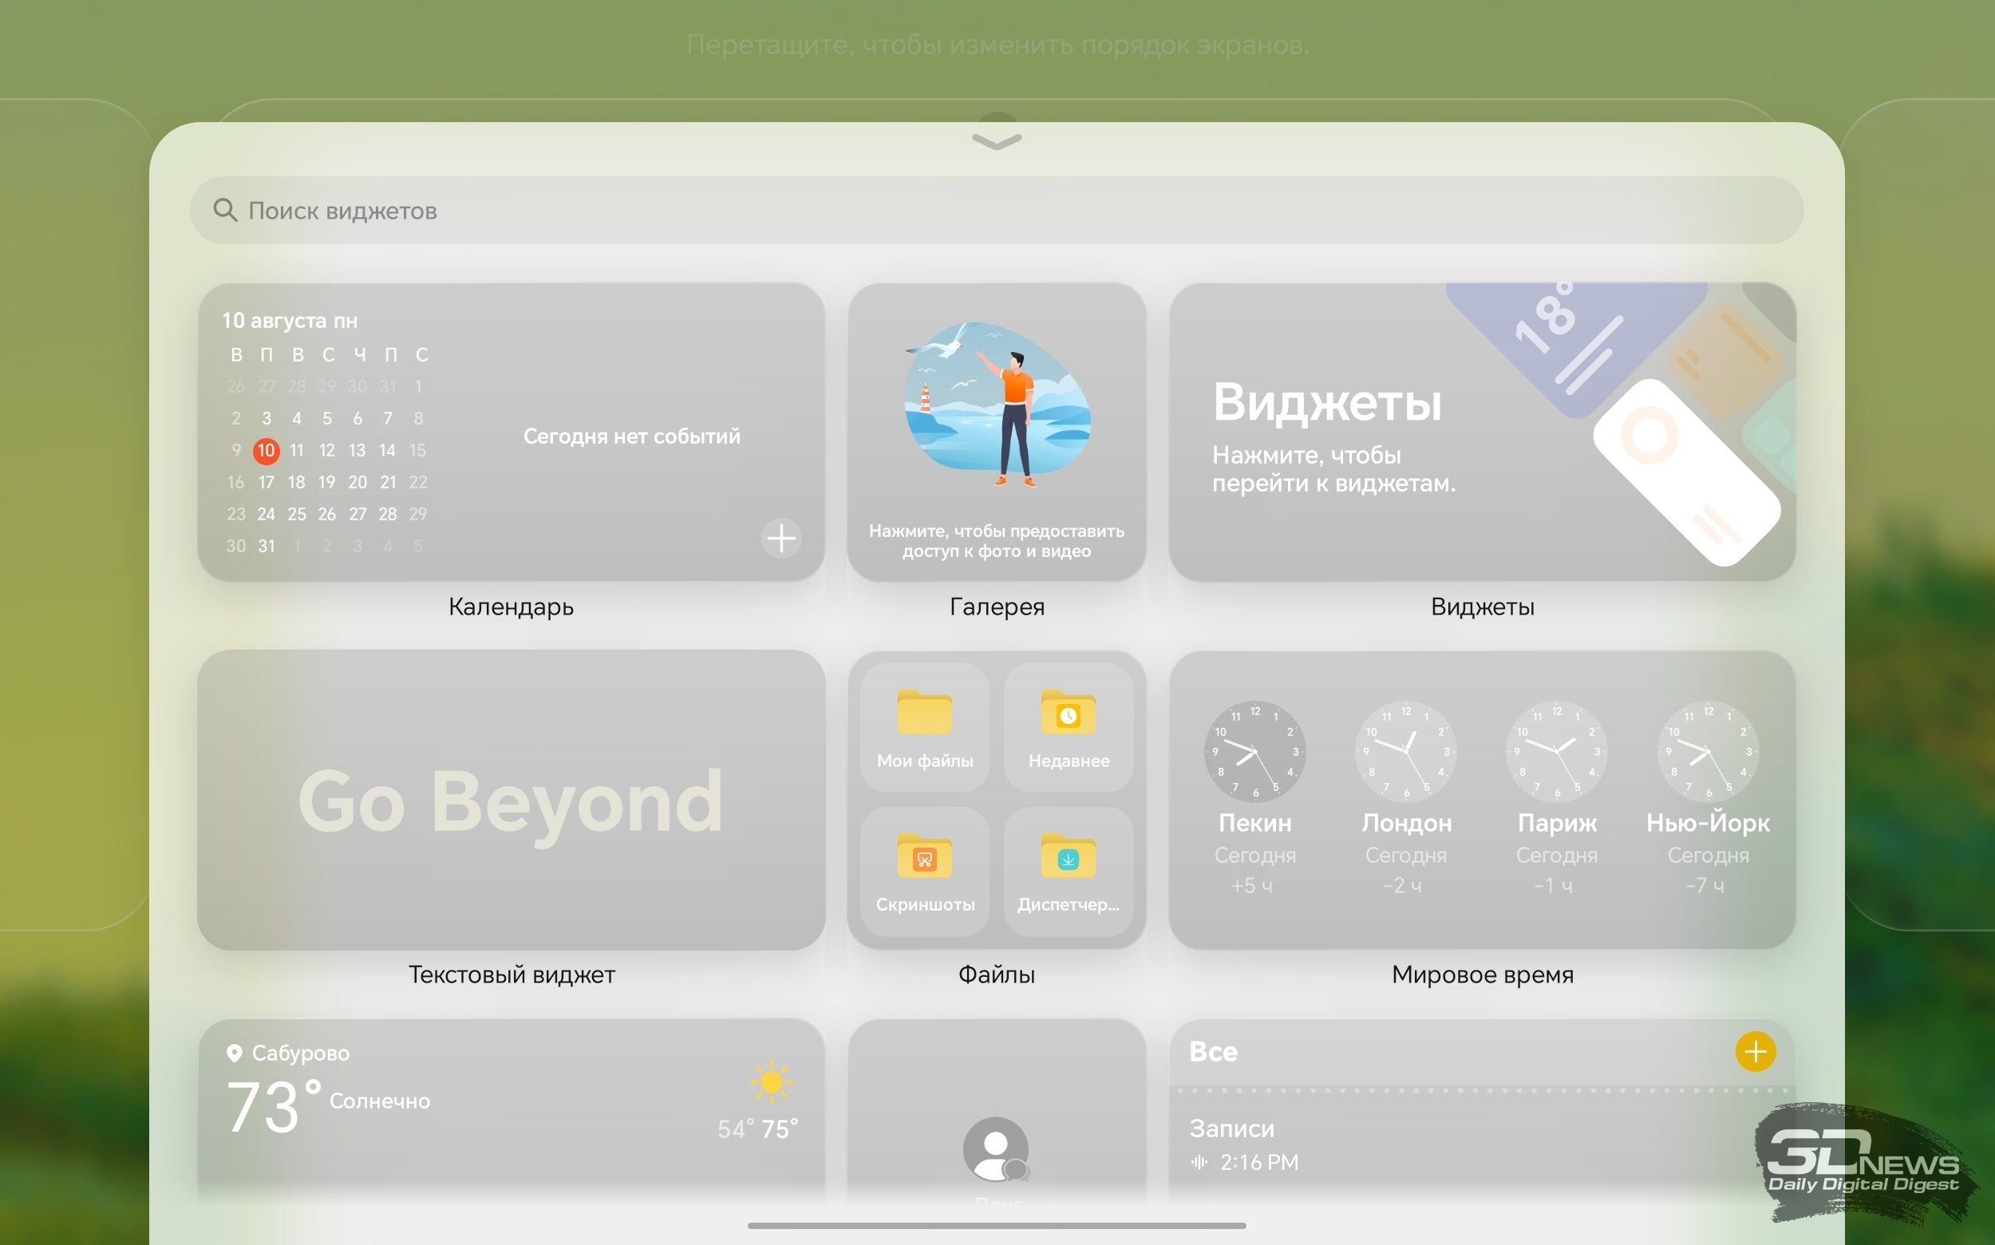Select the «Все» heading in the recordings widget
The height and width of the screenshot is (1245, 1995).
[1213, 1052]
